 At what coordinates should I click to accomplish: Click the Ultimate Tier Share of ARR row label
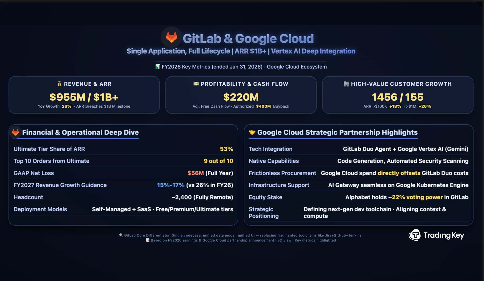[x=49, y=149]
